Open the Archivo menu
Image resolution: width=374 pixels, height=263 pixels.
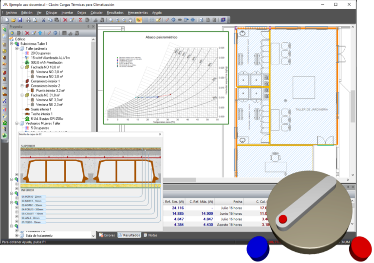(11, 13)
